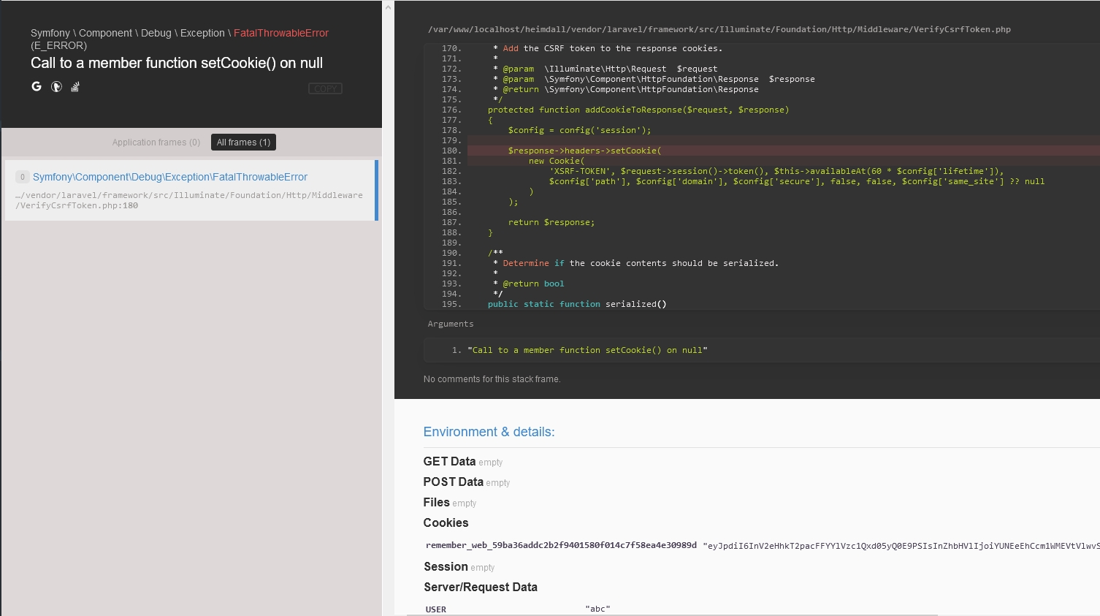
Task: Click the scrollbar at top of left panel
Action: point(388,7)
